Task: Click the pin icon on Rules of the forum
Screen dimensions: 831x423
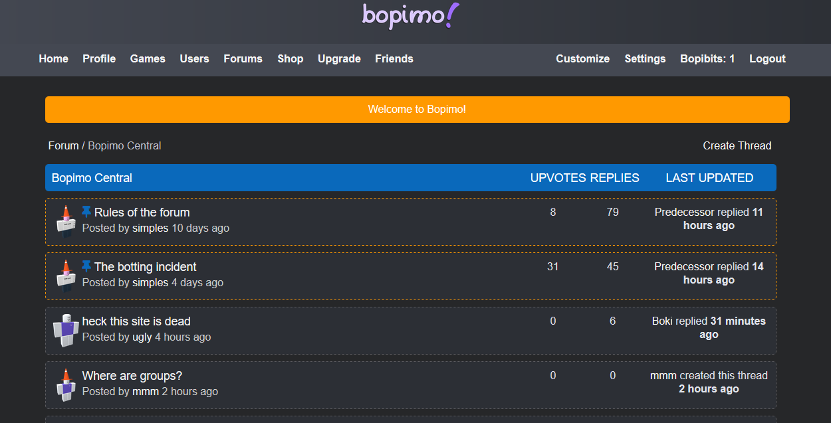Action: click(x=87, y=212)
